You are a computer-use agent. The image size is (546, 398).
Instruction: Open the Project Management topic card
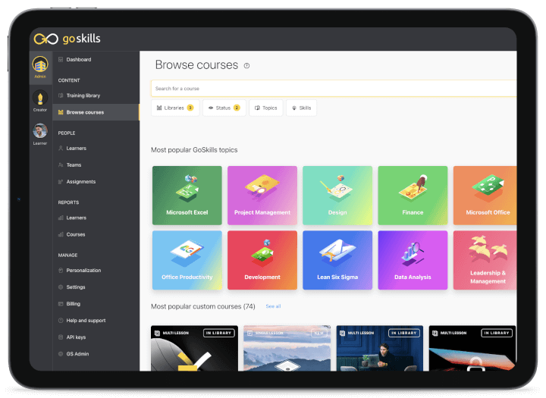tap(262, 196)
